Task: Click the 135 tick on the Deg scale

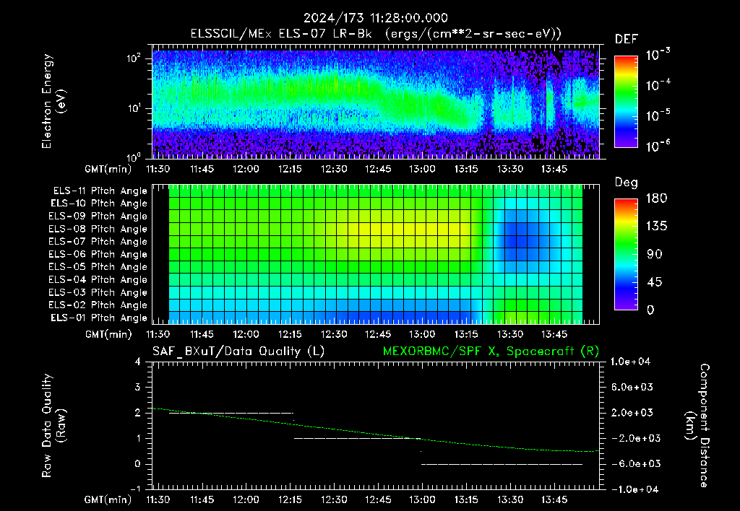Action: tap(656, 226)
